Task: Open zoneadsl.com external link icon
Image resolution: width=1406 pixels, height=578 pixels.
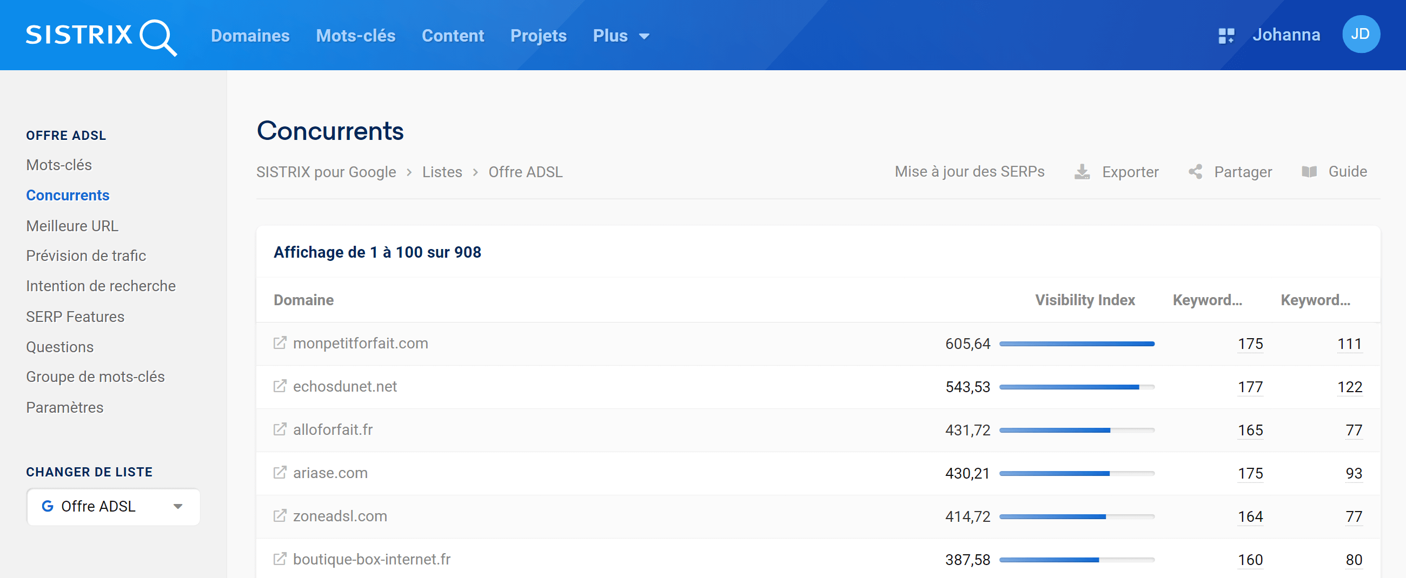Action: [280, 515]
